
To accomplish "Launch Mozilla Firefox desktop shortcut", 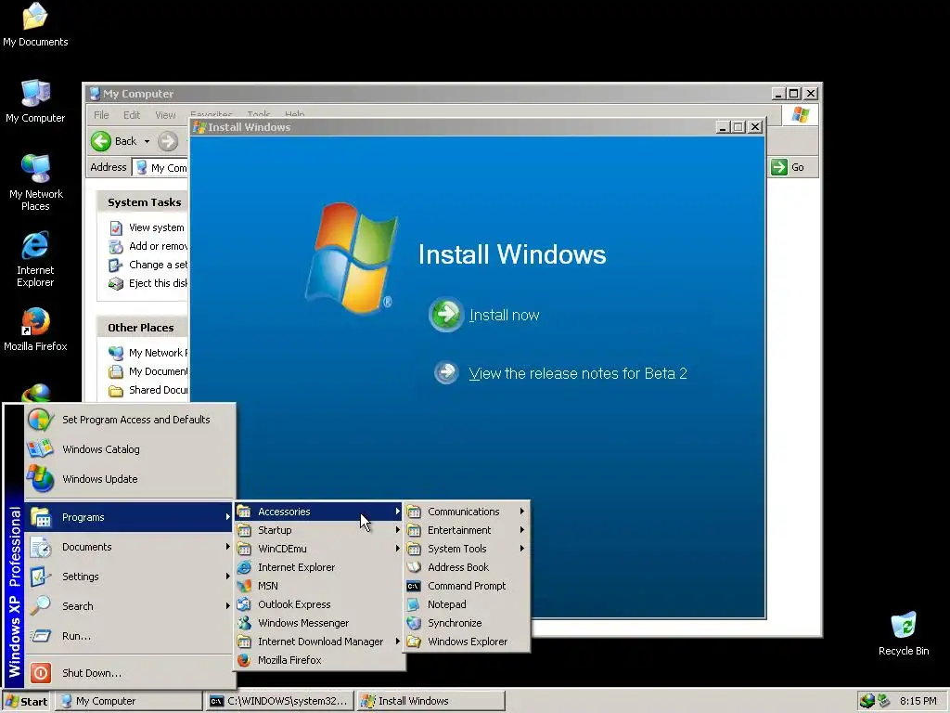I will [35, 330].
